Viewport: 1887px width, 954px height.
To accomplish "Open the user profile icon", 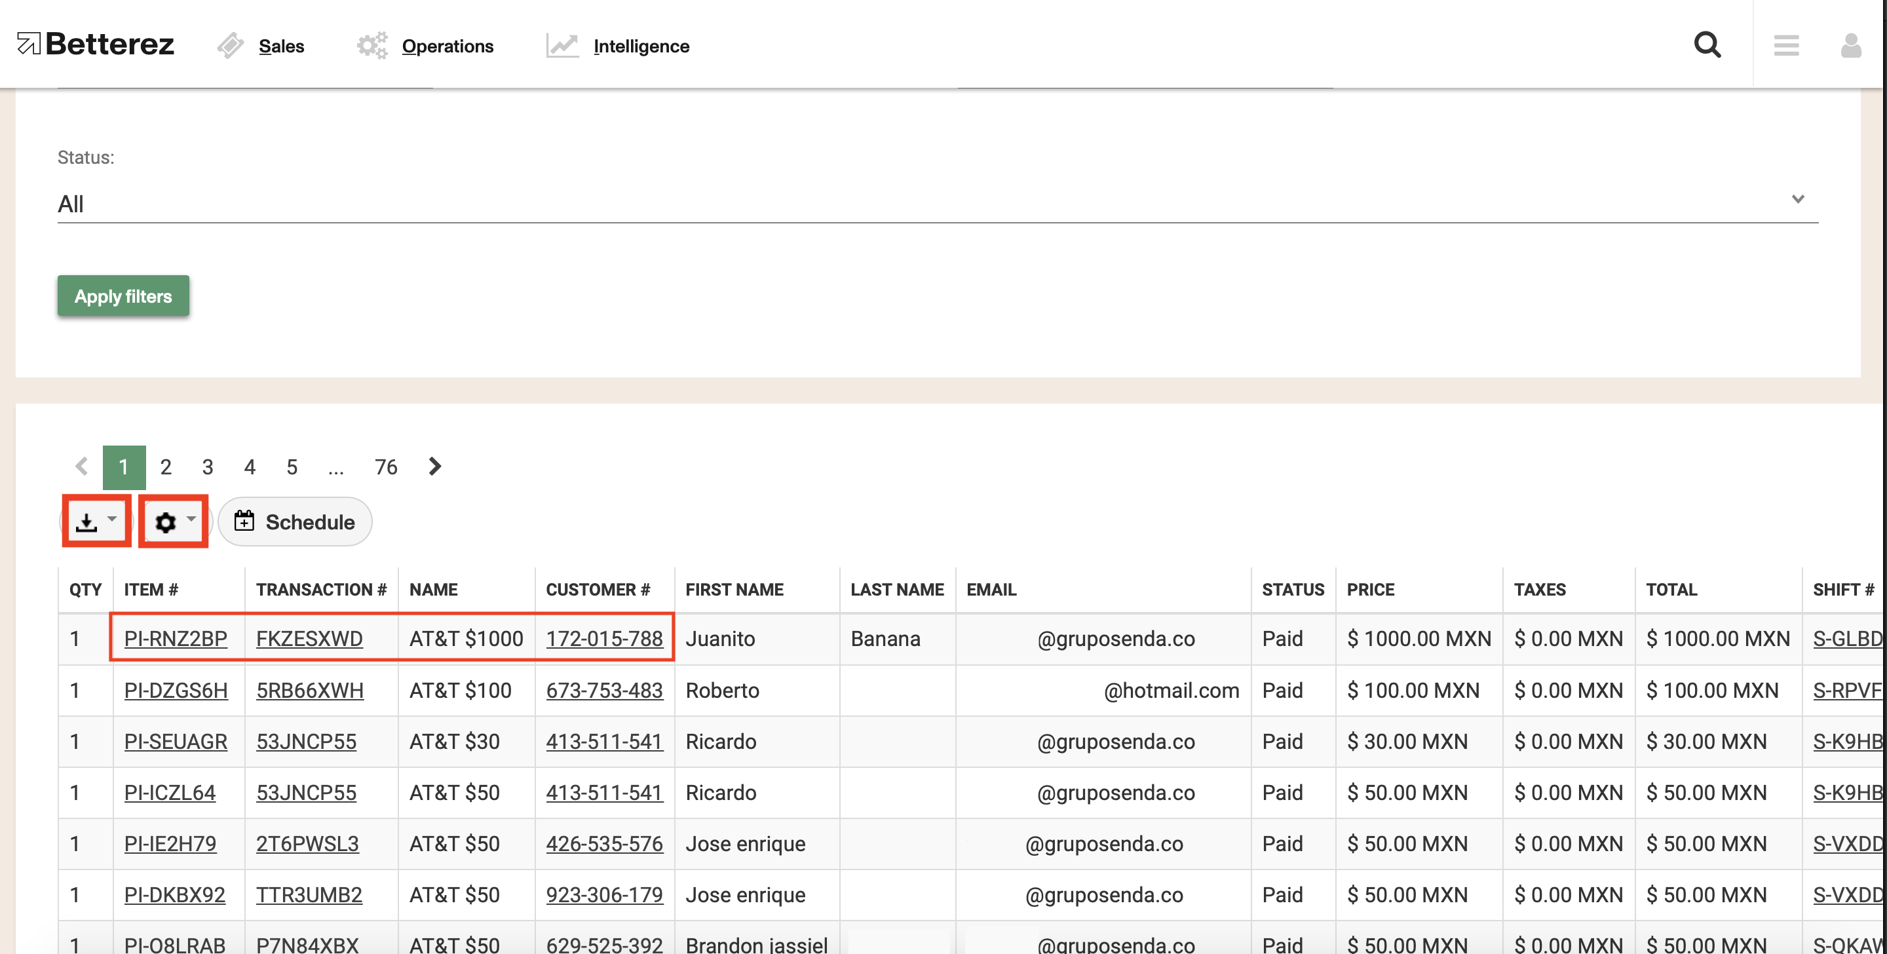I will [1850, 45].
